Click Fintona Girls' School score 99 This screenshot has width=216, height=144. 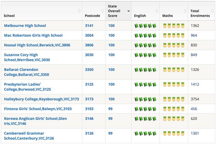[x=110, y=109]
